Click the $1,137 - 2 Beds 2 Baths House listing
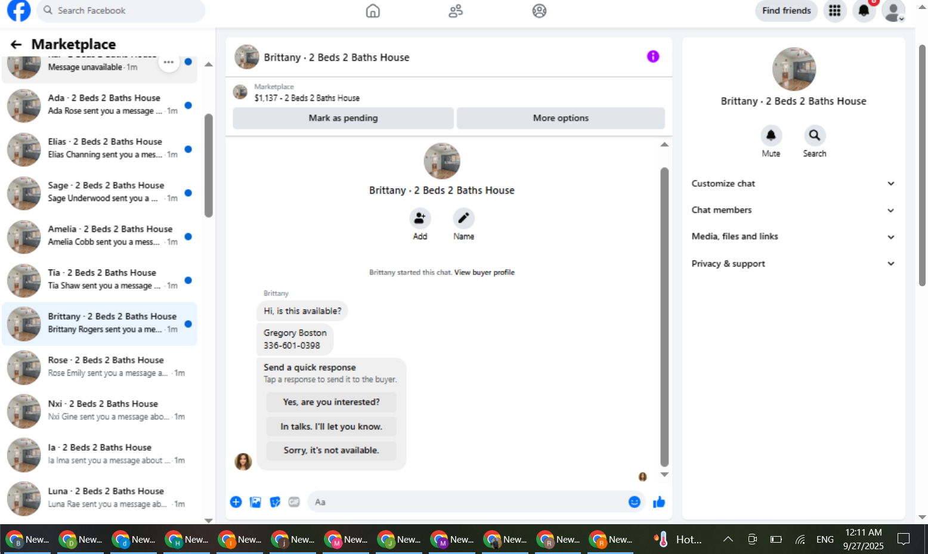 point(307,98)
